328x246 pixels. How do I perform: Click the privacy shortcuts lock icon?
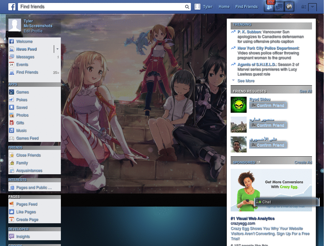304,7
